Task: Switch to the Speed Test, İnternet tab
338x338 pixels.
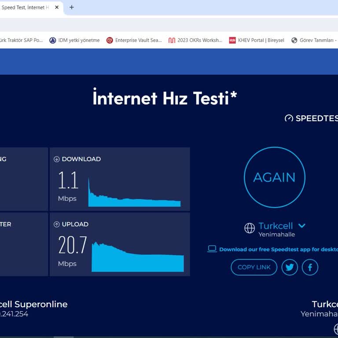Action: pos(25,7)
